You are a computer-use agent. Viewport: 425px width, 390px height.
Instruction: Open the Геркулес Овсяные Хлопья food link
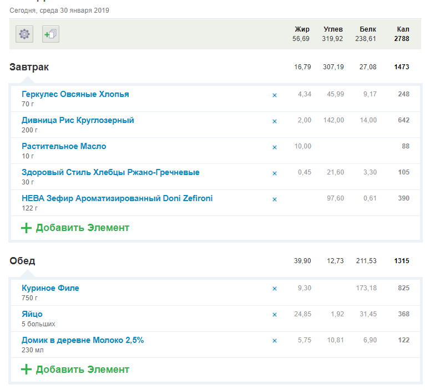point(75,94)
